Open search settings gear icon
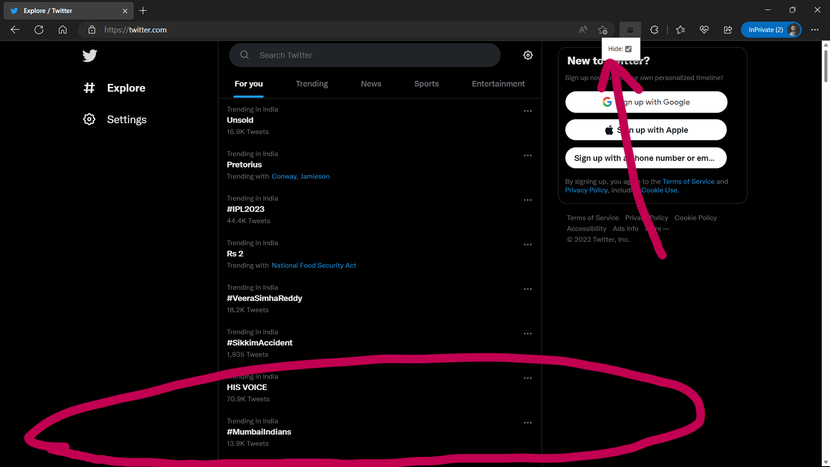 528,55
